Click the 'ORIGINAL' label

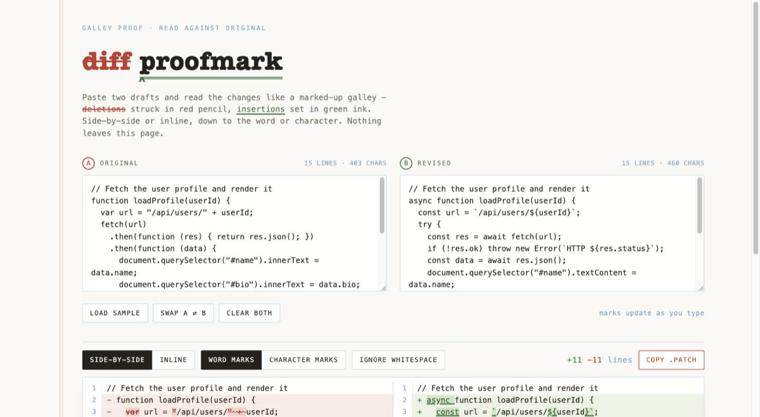(119, 163)
